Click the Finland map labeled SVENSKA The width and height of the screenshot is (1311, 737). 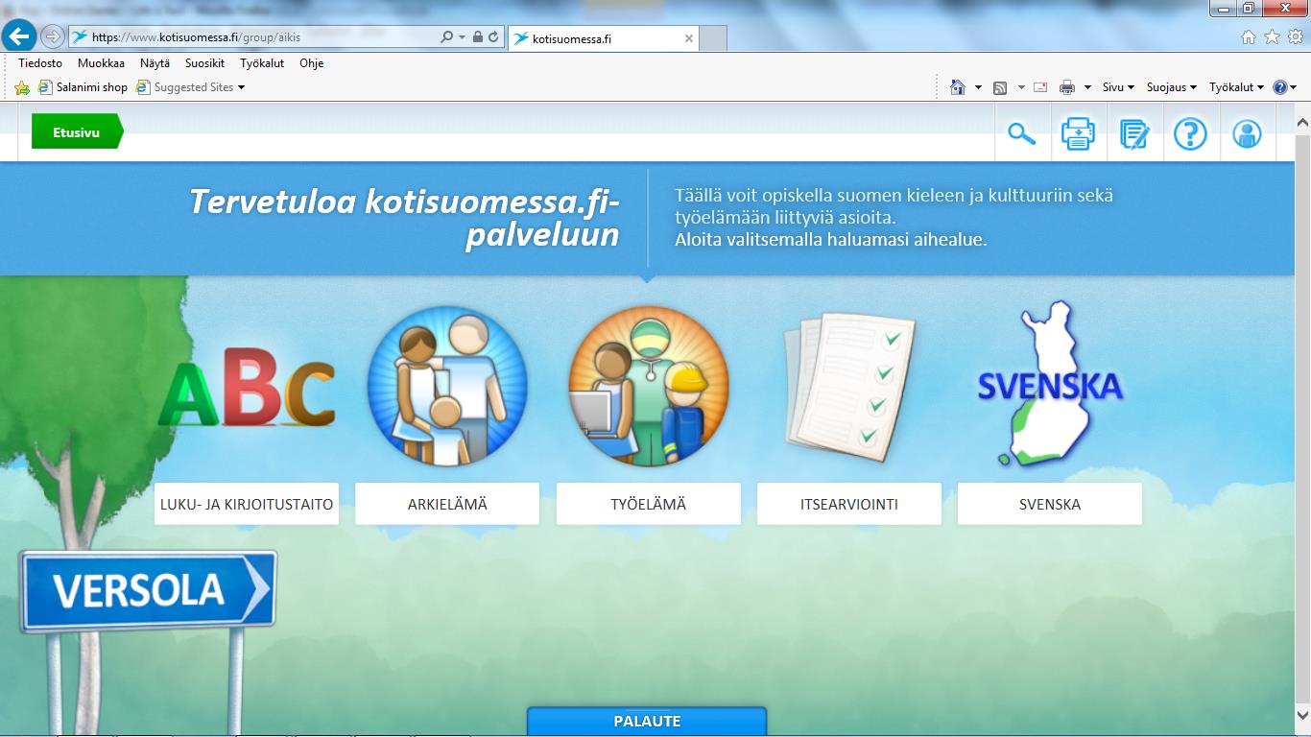pyautogui.click(x=1049, y=384)
